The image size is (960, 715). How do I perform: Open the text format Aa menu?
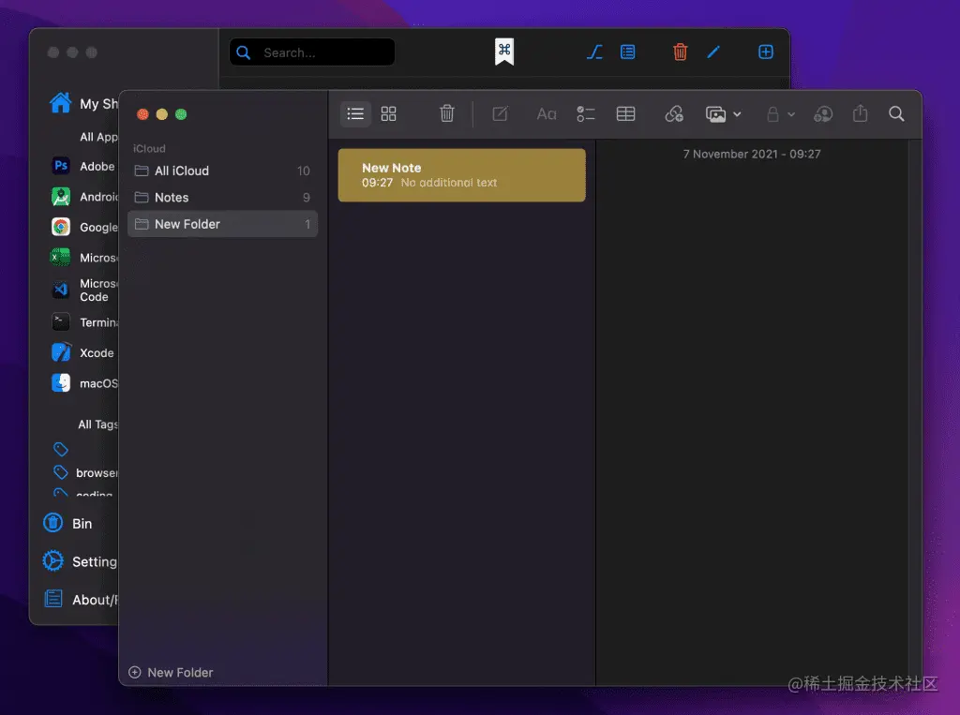(x=547, y=114)
